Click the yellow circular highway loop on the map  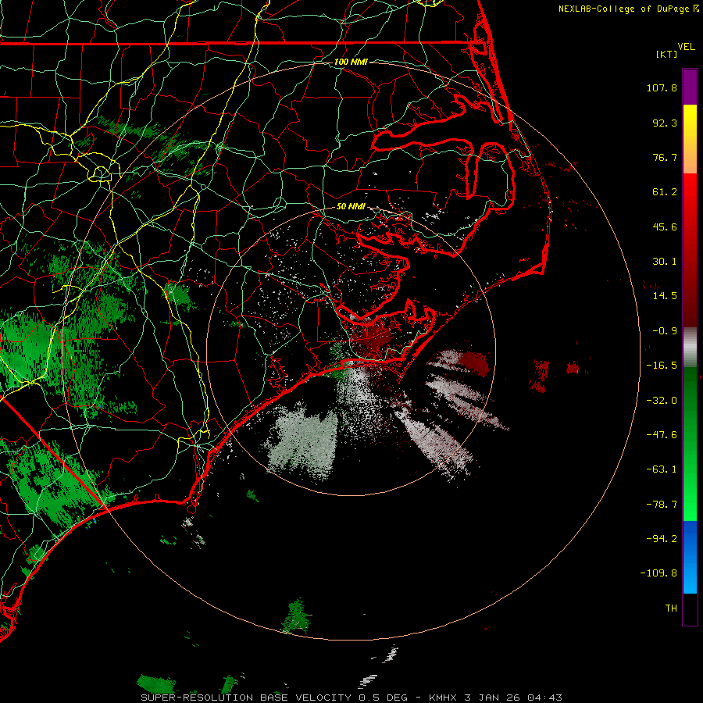point(101,173)
